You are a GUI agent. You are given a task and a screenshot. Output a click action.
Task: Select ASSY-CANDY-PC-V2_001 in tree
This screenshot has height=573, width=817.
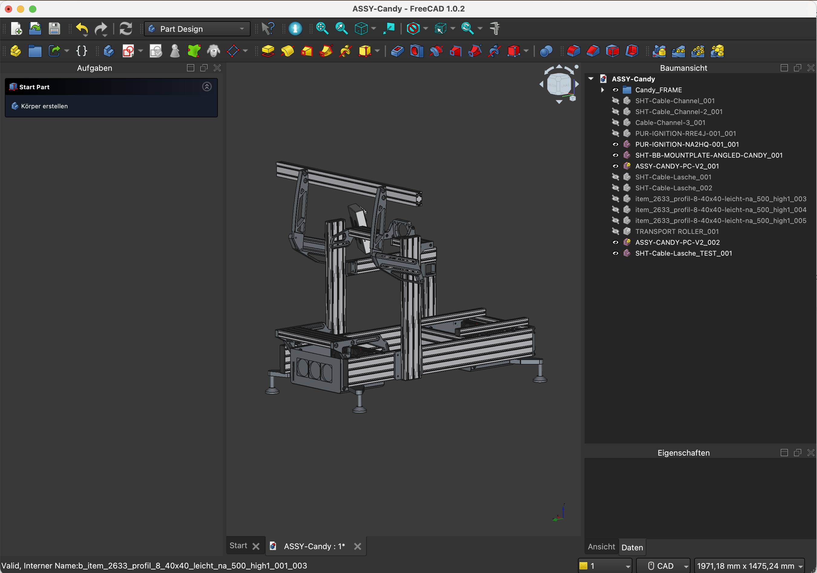tap(677, 166)
